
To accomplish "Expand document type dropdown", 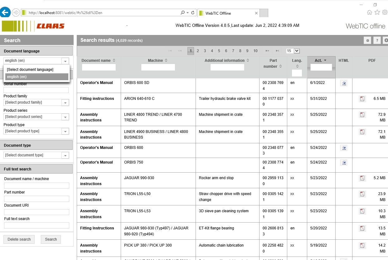I will tap(65, 155).
